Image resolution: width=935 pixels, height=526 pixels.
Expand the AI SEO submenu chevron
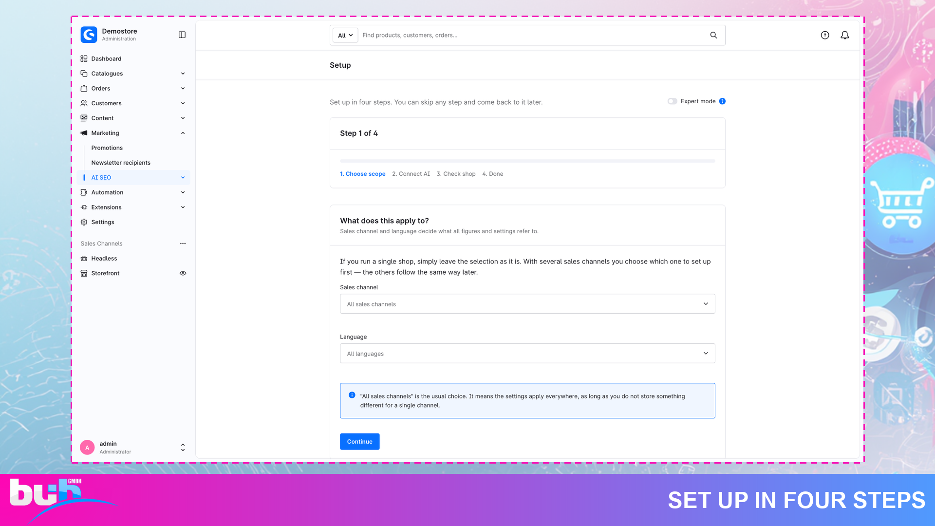183,178
